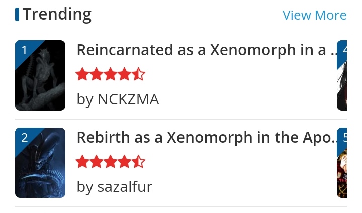This screenshot has width=362, height=213.
Task: Click the rank 1 badge on first cover
Action: pos(24,49)
